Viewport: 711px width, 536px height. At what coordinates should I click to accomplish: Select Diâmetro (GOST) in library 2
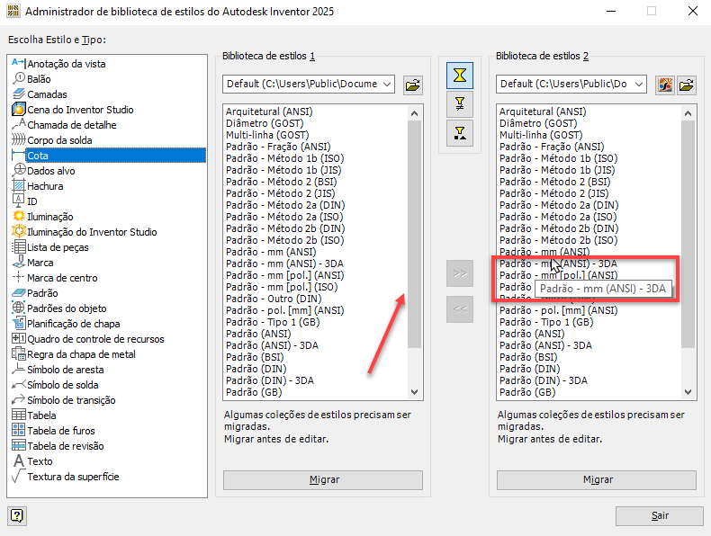click(538, 123)
